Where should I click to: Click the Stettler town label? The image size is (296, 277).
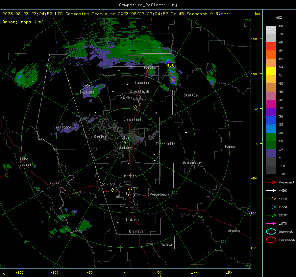pyautogui.click(x=192, y=95)
